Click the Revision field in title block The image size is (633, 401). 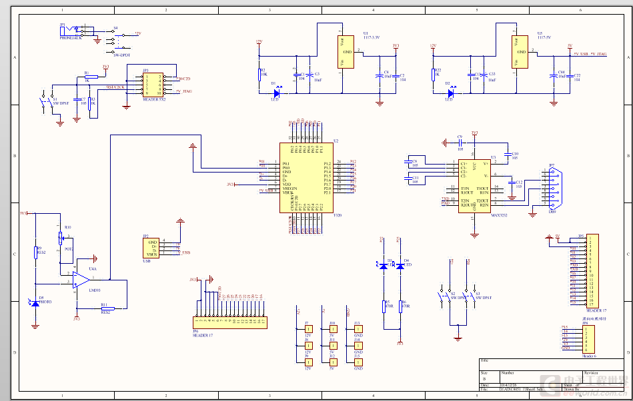[604, 377]
